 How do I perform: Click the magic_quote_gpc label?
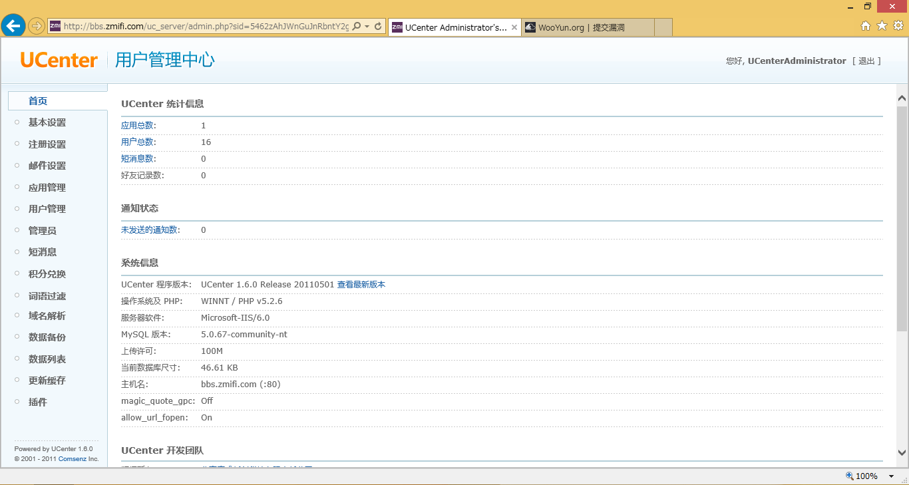158,401
